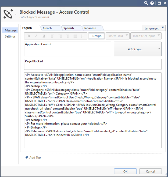Switch to the Japanese tab

pyautogui.click(x=90, y=28)
